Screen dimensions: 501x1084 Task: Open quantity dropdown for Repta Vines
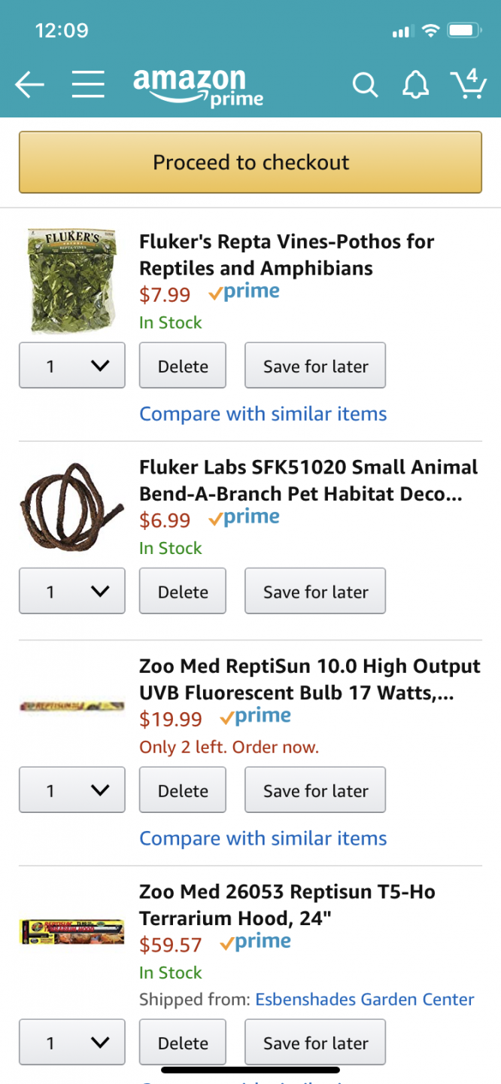coord(72,366)
